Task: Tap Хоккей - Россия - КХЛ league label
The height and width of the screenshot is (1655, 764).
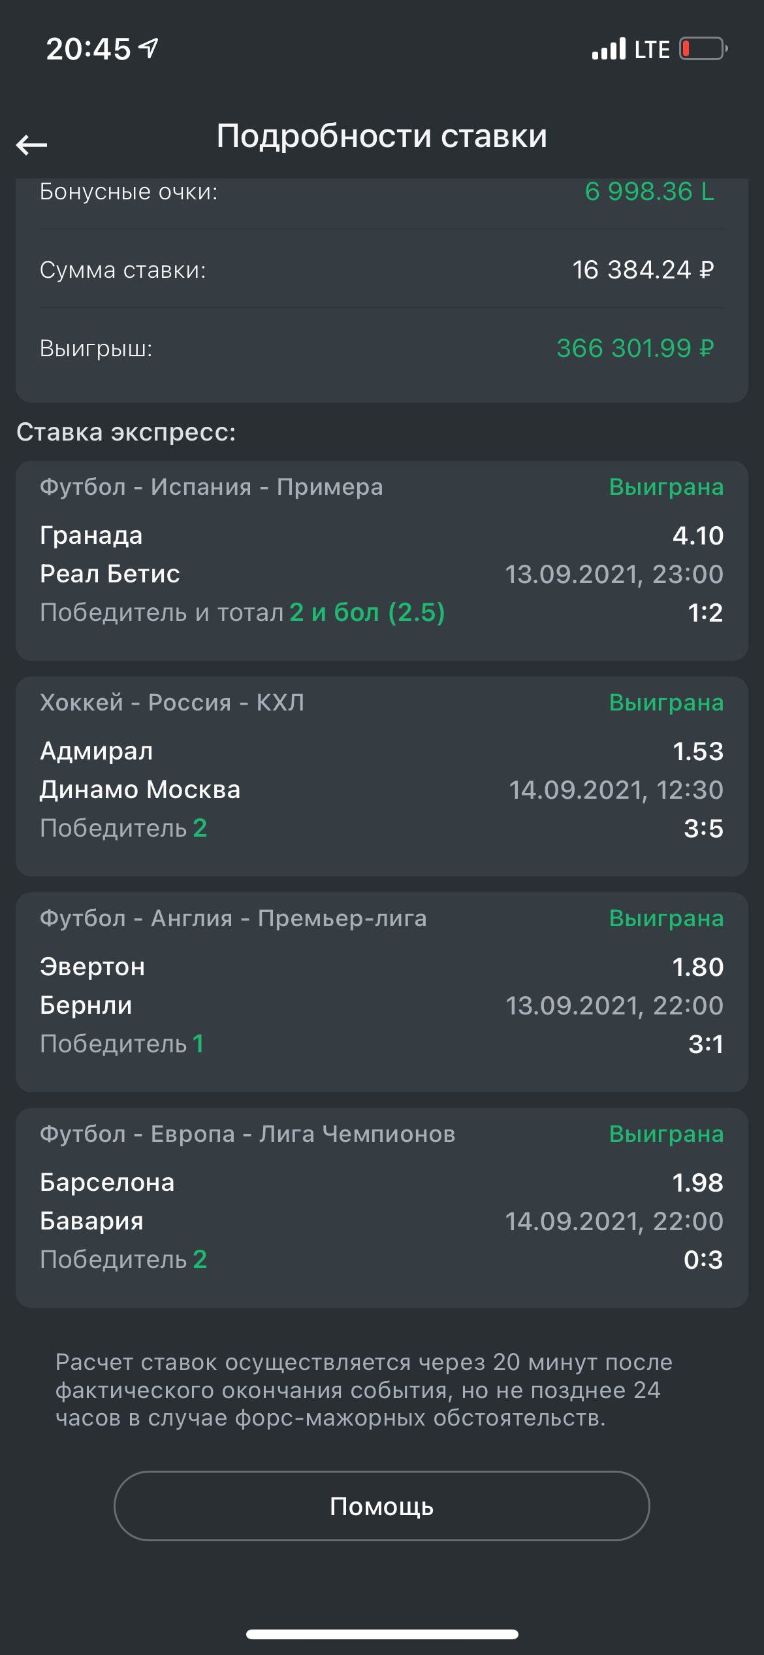Action: pos(172,703)
